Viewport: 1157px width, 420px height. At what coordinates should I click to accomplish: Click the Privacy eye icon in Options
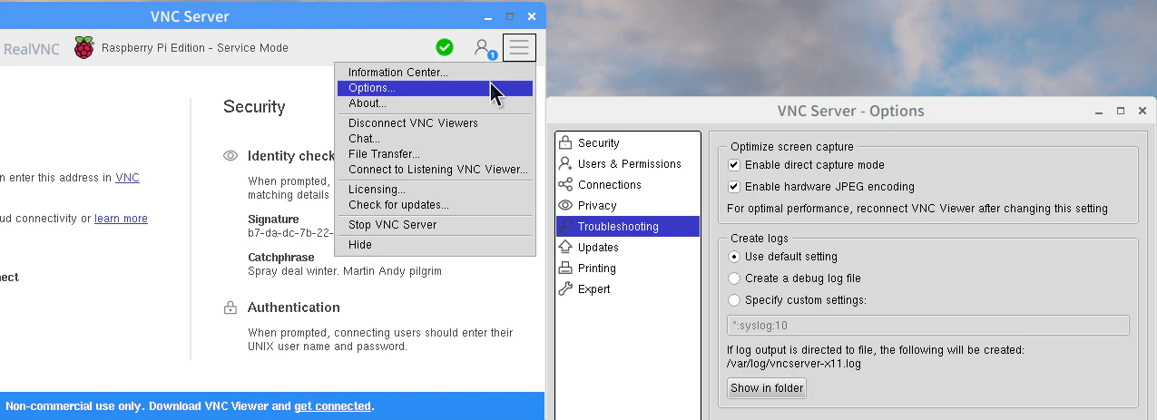tap(565, 205)
